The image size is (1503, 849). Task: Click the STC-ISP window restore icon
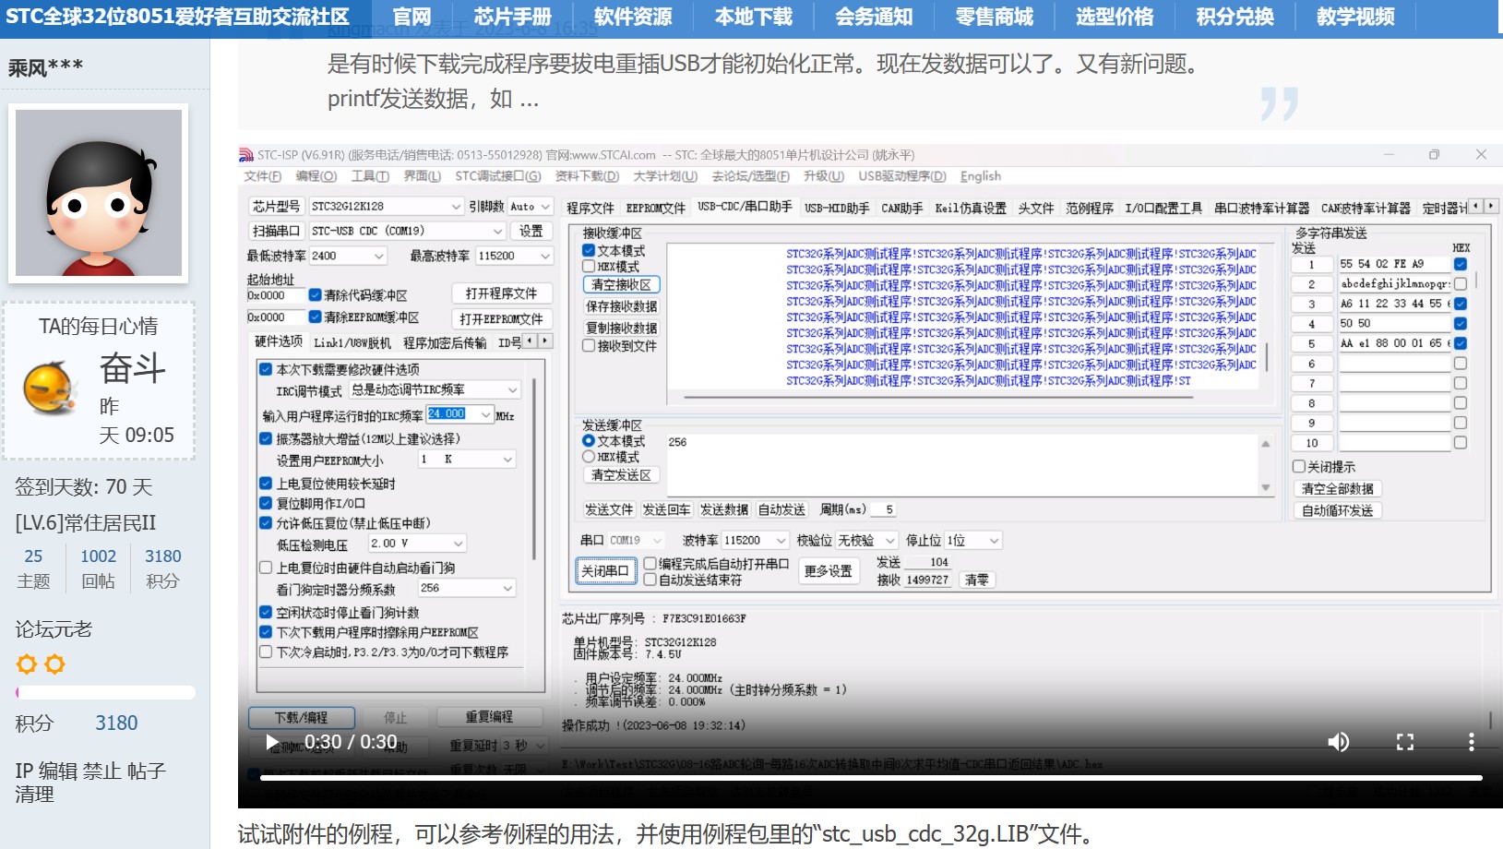pos(1434,154)
